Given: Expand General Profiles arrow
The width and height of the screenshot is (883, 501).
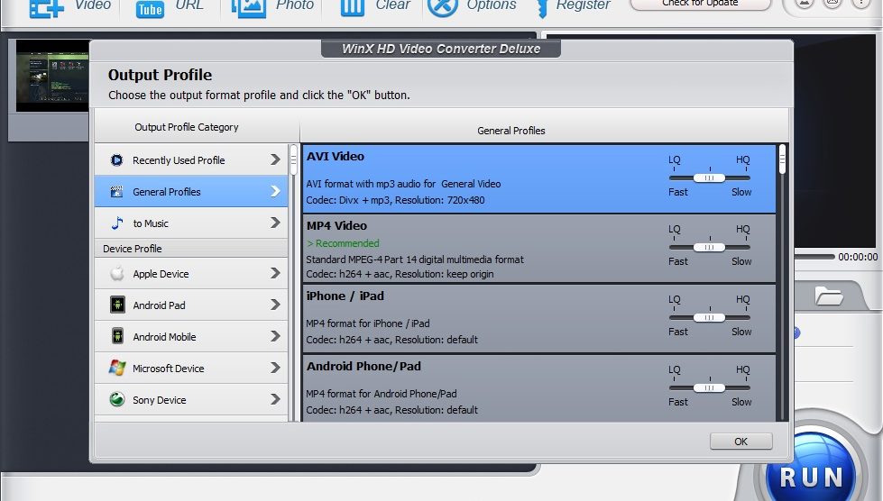Looking at the screenshot, I should pyautogui.click(x=275, y=191).
